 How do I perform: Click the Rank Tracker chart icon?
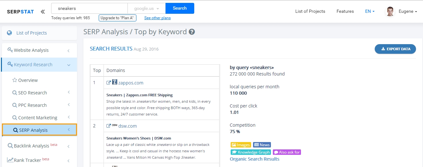(10, 160)
